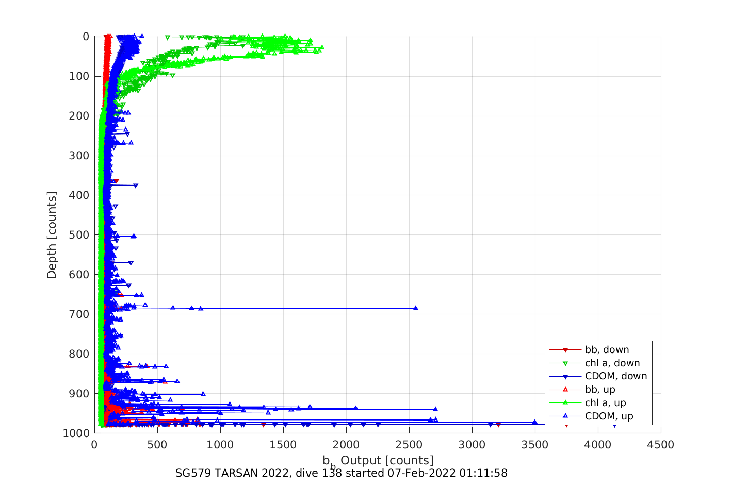Click the x-axis tick label 3000

472,445
